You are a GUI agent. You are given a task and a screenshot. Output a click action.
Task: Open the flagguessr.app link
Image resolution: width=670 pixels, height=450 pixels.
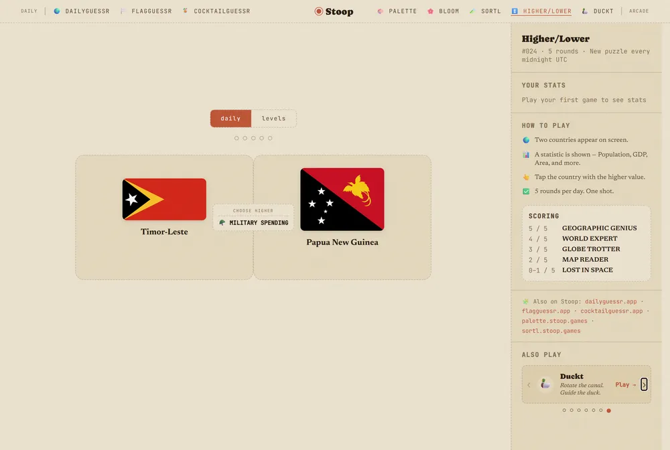click(545, 311)
